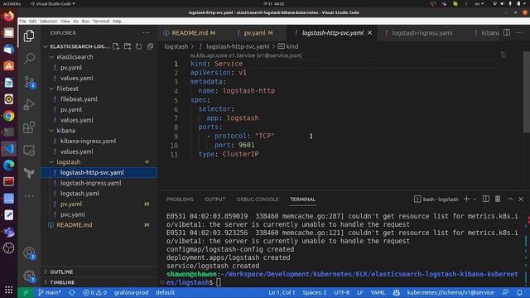
Task: Click kind symbol breadcrumb in editor
Action: (x=288, y=46)
